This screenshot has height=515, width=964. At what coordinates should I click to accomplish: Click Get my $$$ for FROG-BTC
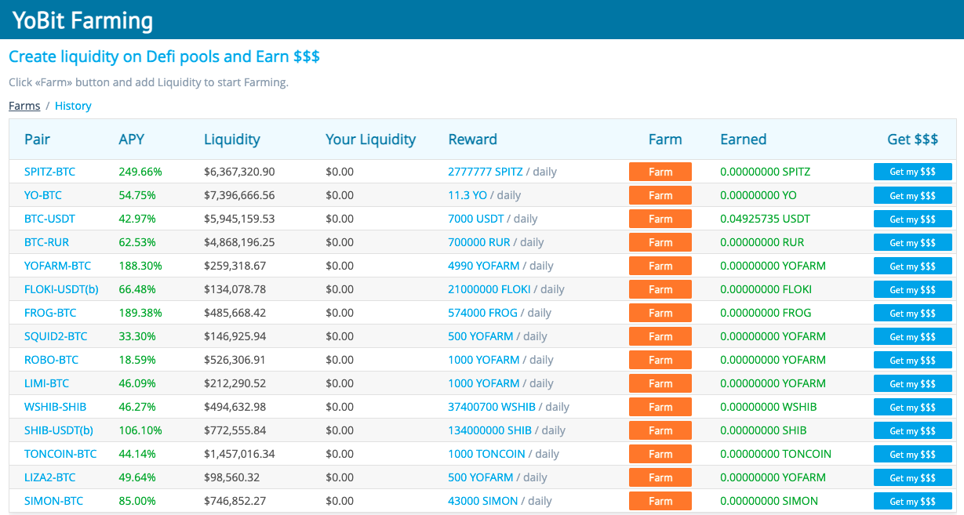click(913, 313)
